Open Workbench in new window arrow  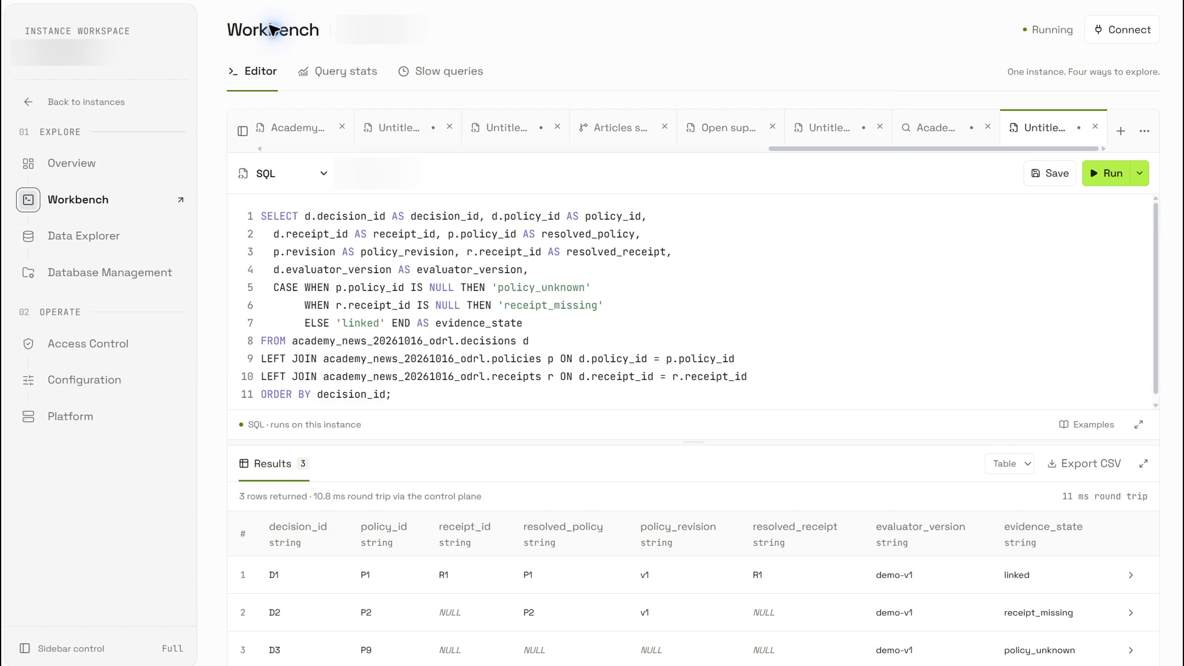tap(181, 200)
